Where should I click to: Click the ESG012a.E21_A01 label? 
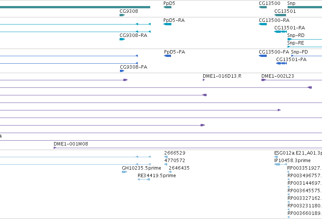(298, 153)
